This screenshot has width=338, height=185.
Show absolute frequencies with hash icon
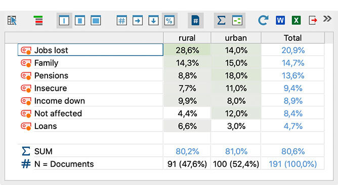pos(122,21)
